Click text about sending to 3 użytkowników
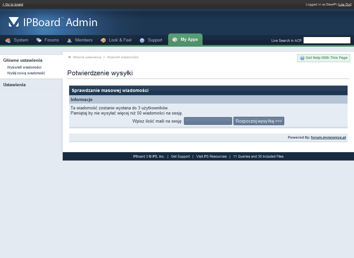The width and height of the screenshot is (354, 258). tap(120, 108)
